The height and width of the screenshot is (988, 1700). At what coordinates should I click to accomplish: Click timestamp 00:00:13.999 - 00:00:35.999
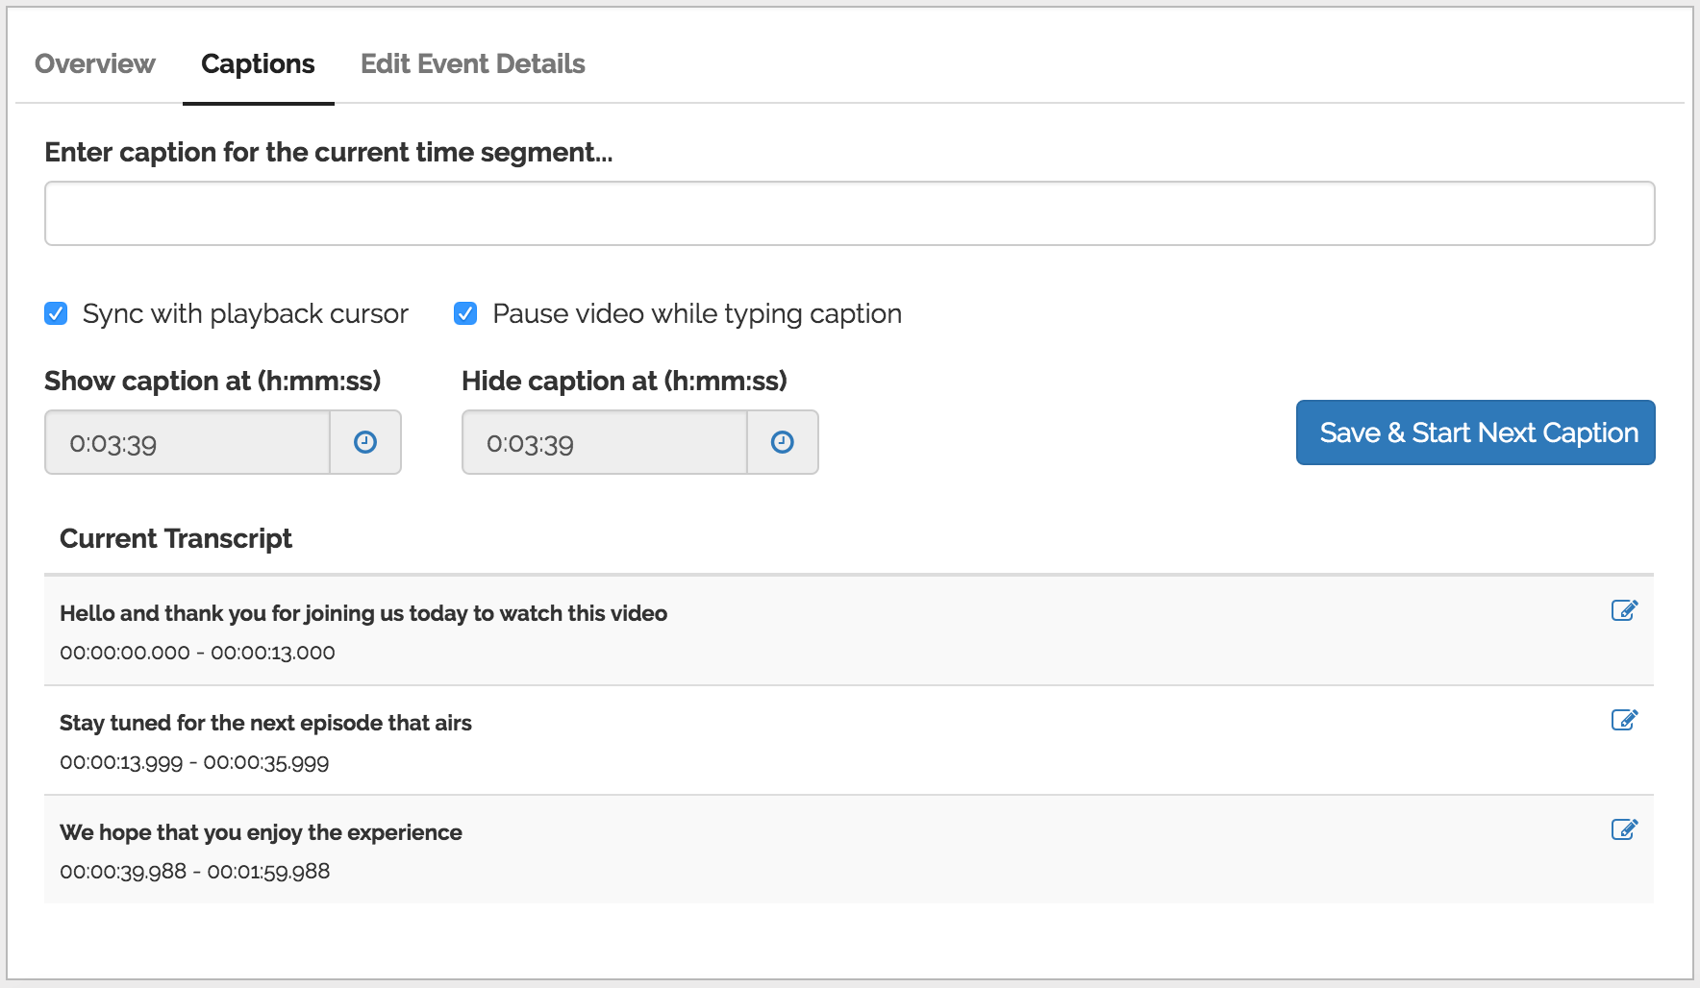(194, 762)
